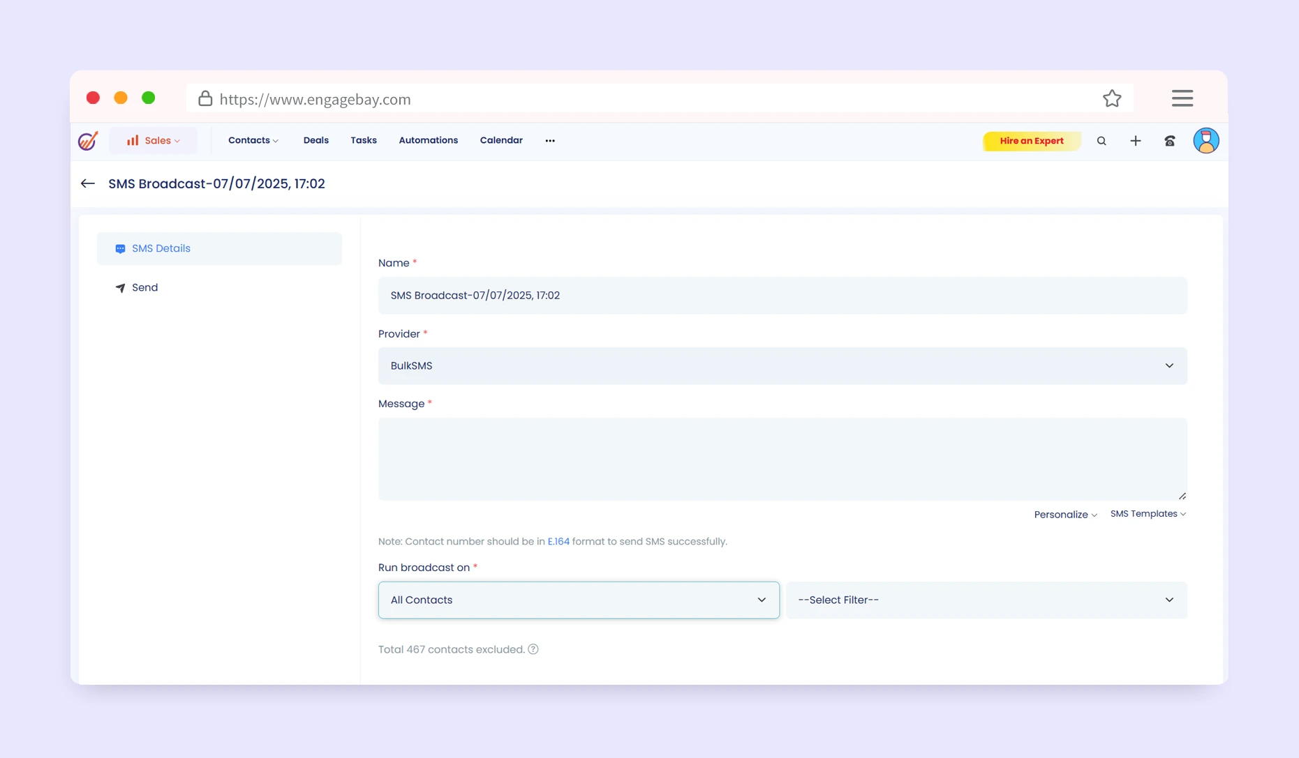This screenshot has width=1299, height=758.
Task: Click the Hire an Expert button
Action: point(1031,141)
